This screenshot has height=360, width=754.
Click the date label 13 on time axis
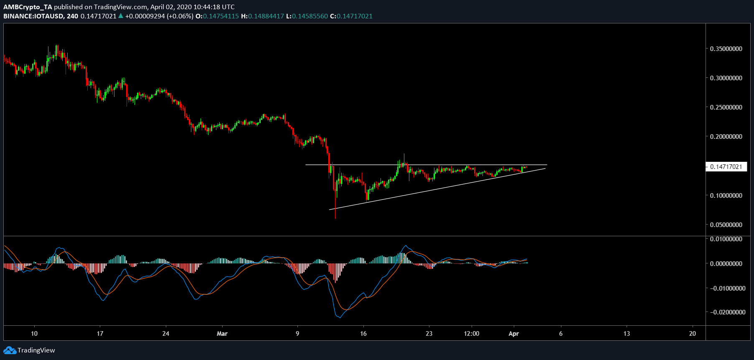627,333
